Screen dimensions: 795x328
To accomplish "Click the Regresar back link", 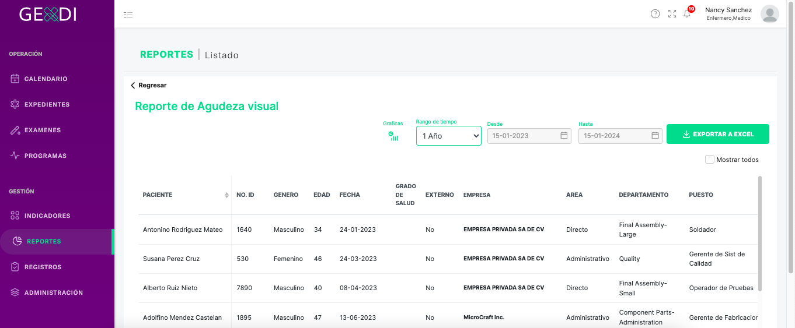I will [x=148, y=85].
